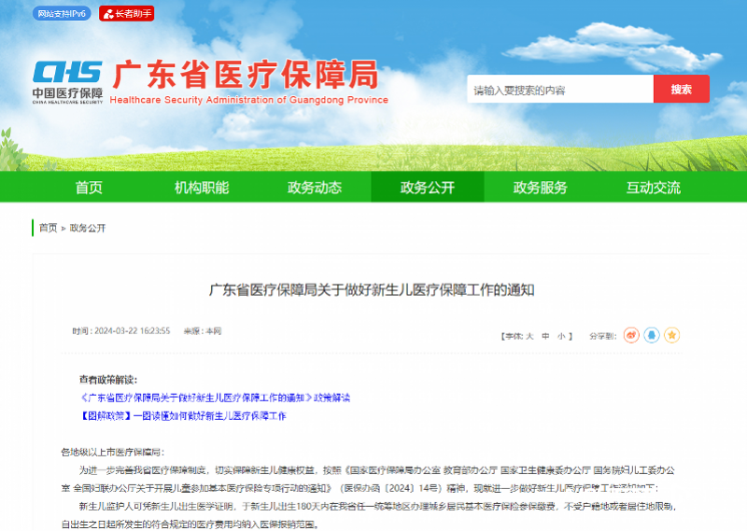This screenshot has width=747, height=531.
Task: Click the 首页 breadcrumb link
Action: point(49,228)
